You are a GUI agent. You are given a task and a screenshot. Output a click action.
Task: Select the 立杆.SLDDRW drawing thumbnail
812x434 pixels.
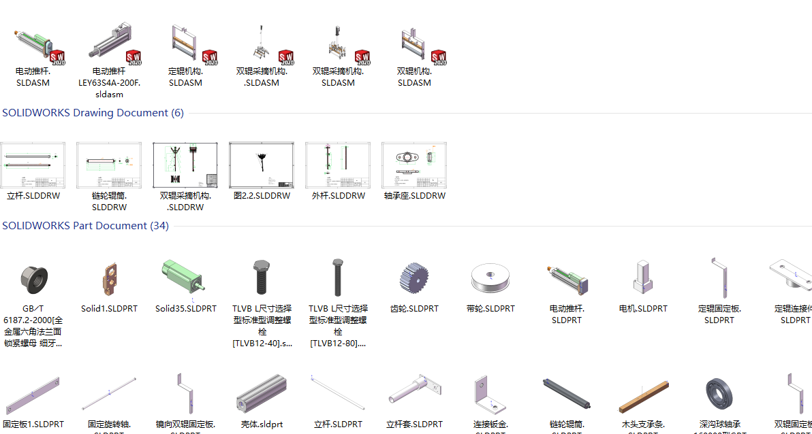[33, 165]
